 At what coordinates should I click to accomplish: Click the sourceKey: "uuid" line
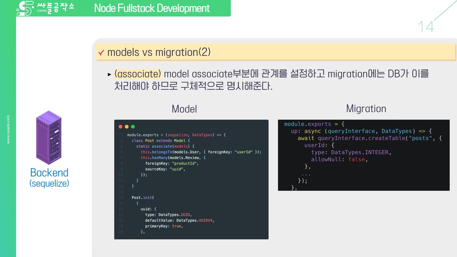coord(165,169)
